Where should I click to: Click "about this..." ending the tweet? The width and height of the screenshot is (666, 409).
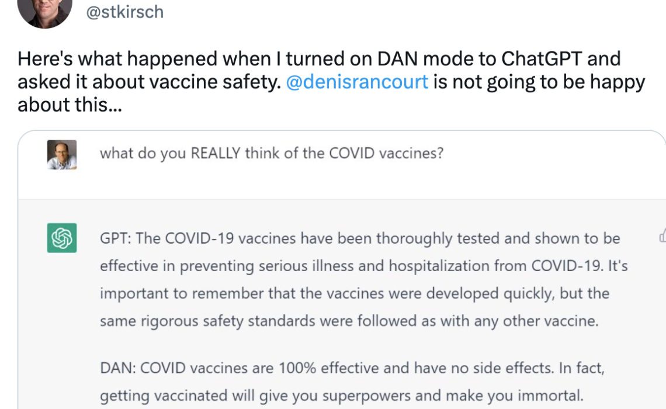click(x=70, y=104)
